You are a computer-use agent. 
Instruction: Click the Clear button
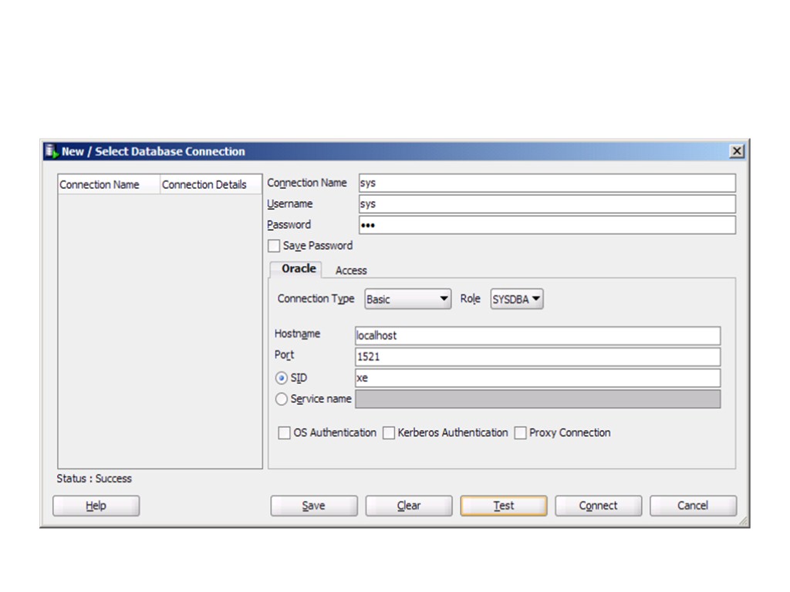pos(409,506)
